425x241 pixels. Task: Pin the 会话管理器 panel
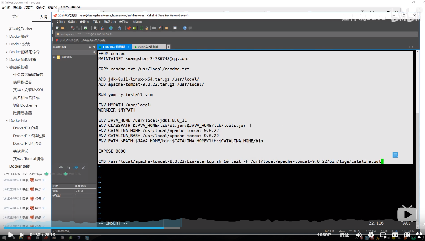[90, 47]
